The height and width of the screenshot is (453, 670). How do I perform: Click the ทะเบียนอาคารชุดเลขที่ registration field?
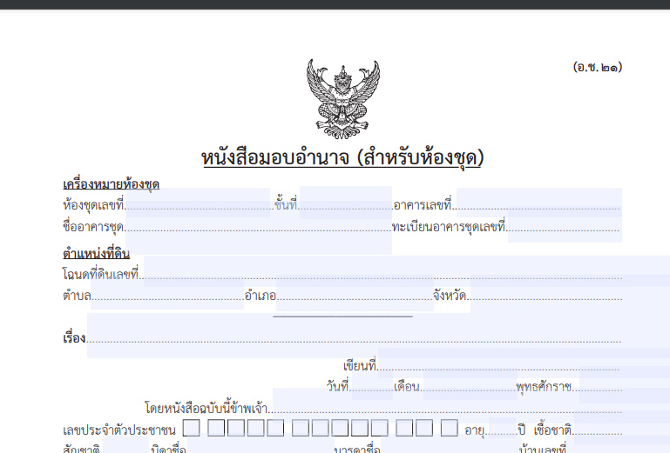pos(565,228)
